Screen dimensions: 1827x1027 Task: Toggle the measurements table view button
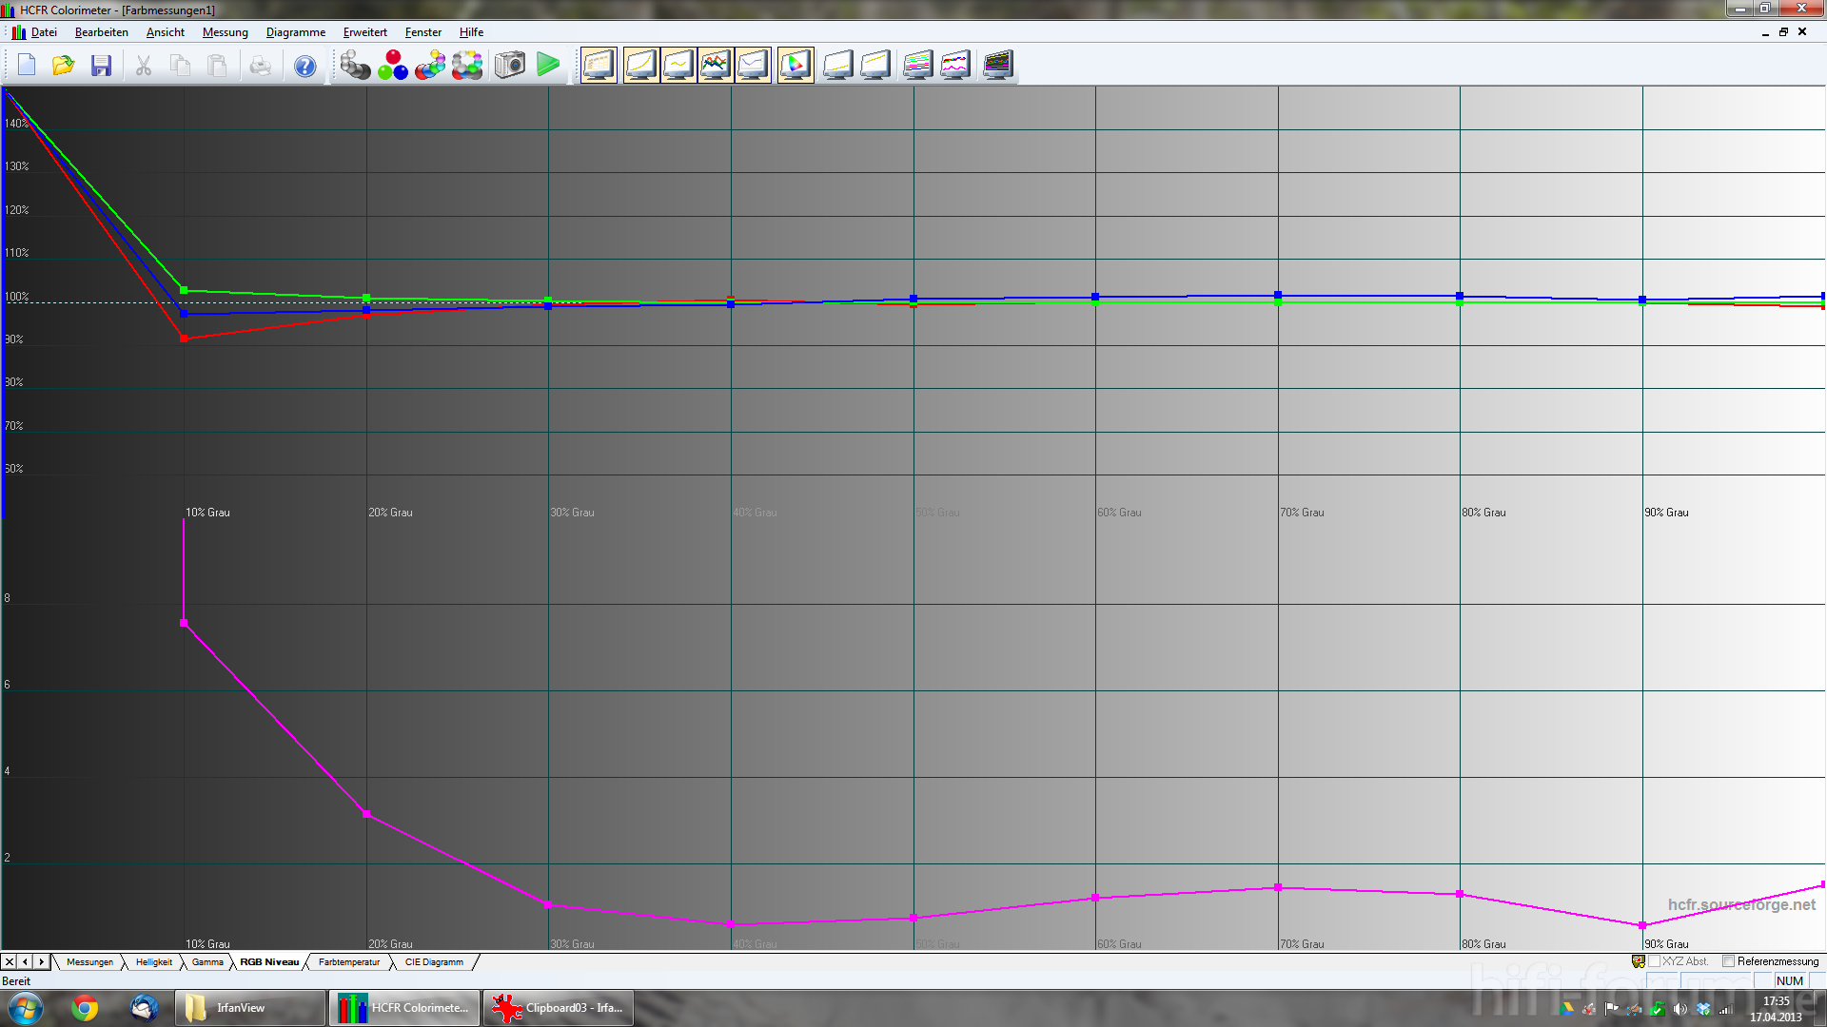599,65
